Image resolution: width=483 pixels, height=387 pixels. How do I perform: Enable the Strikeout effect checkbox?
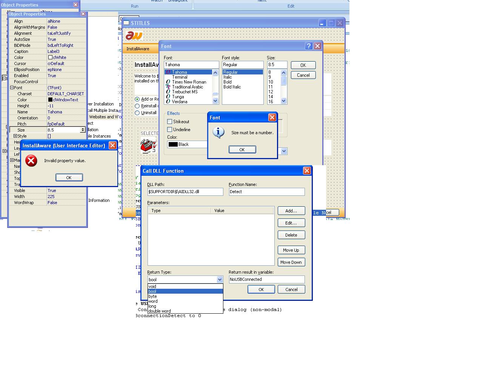pyautogui.click(x=170, y=122)
